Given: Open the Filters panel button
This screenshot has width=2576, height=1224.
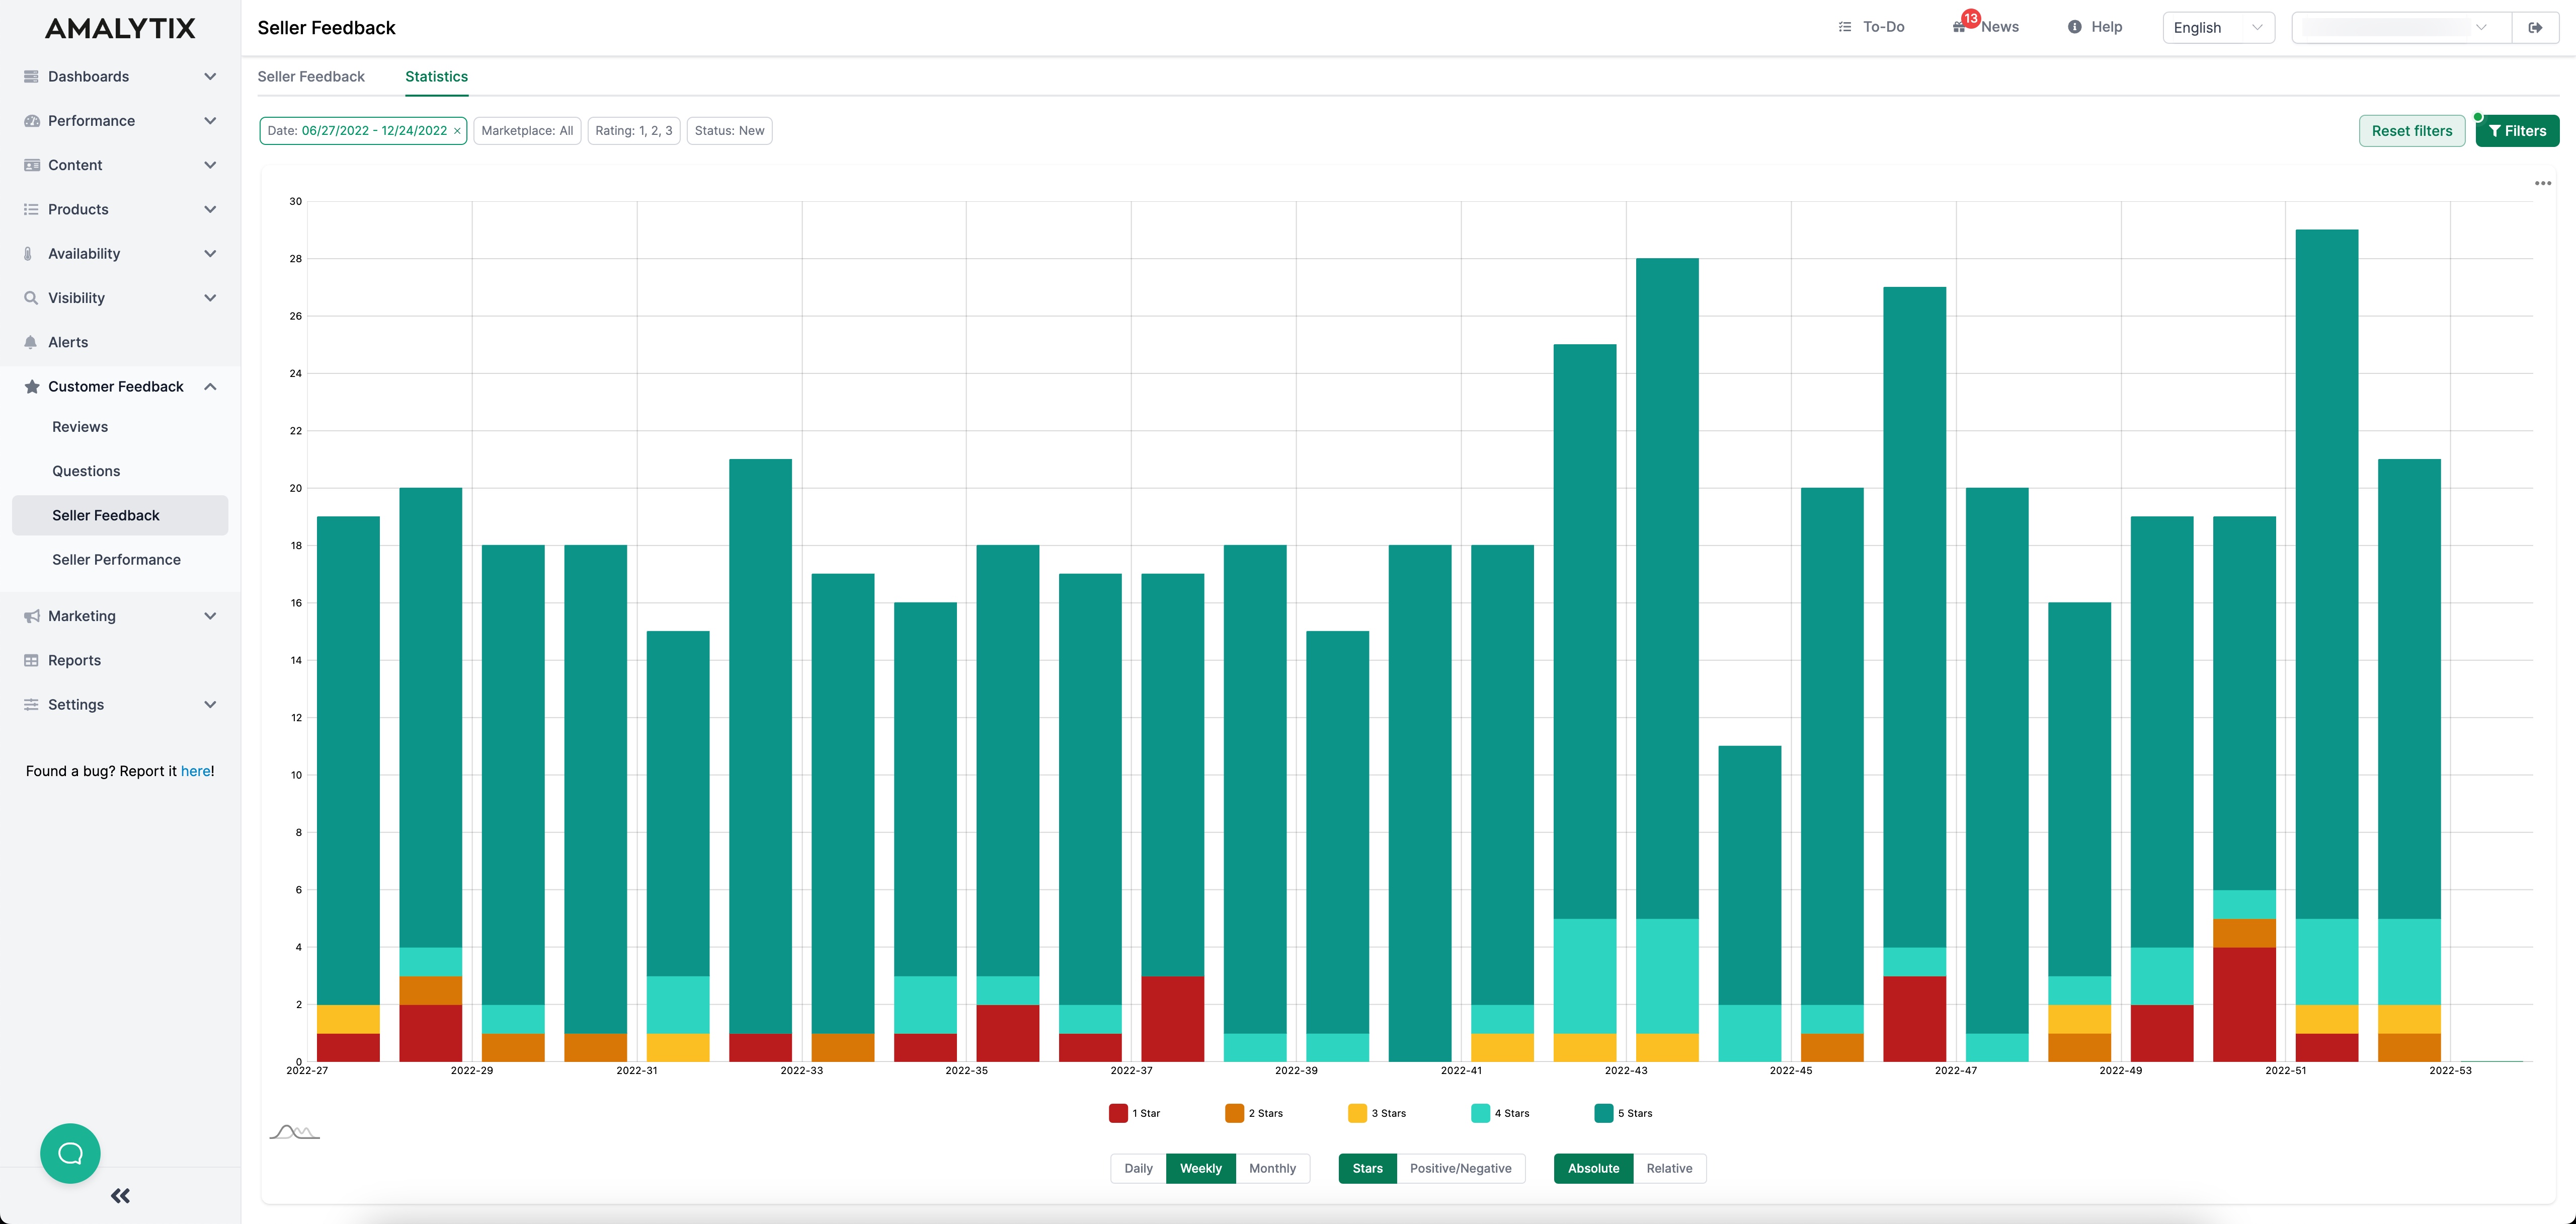Looking at the screenshot, I should click(2517, 131).
